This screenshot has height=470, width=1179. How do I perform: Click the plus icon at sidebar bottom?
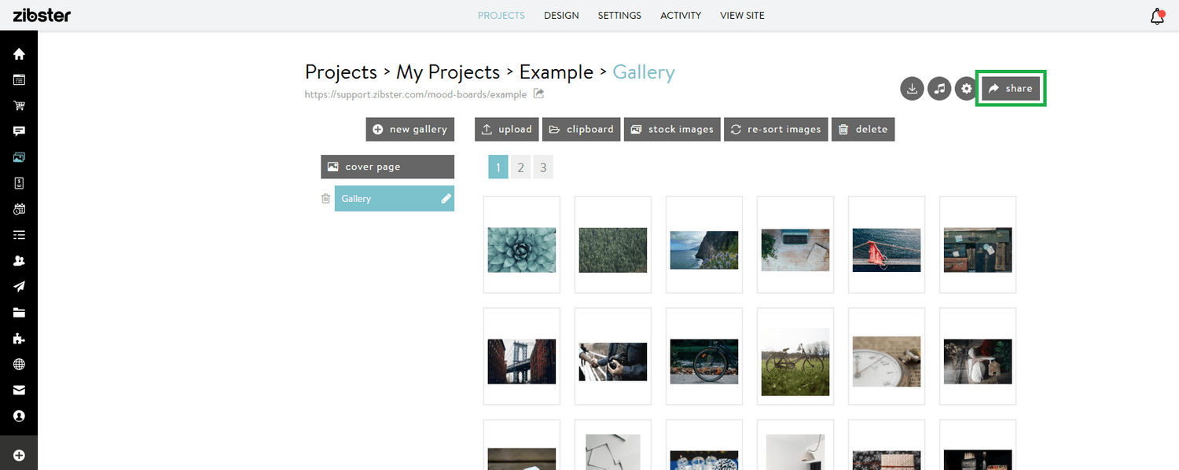[x=19, y=455]
